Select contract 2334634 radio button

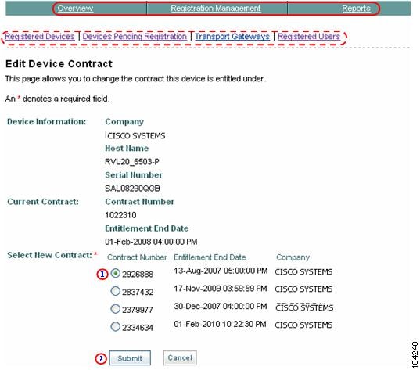pos(116,326)
